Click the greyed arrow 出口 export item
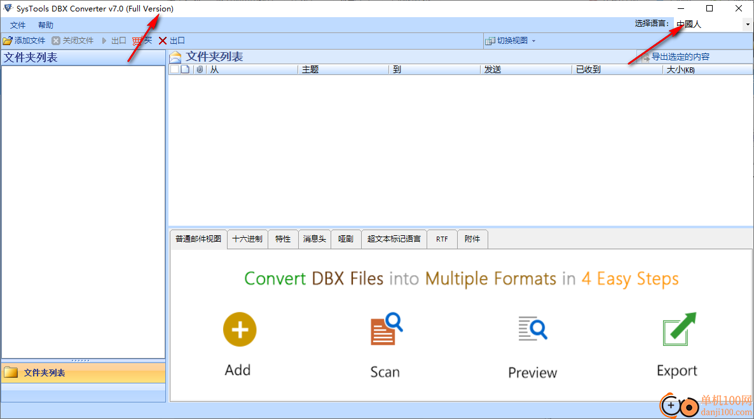The image size is (754, 419). 114,41
